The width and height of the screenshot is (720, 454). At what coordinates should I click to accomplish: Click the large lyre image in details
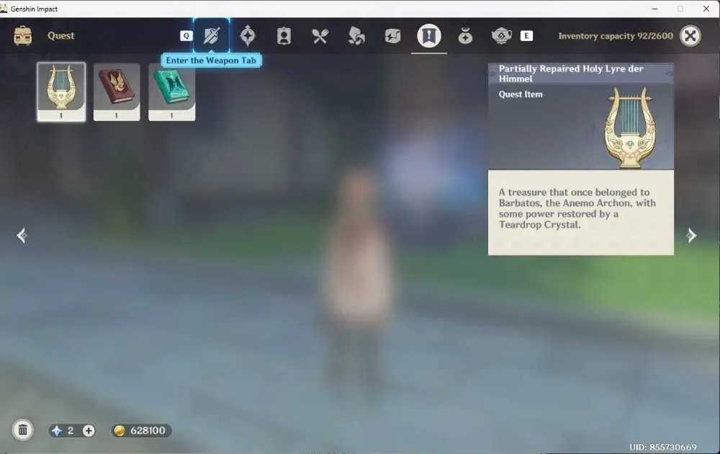(630, 128)
